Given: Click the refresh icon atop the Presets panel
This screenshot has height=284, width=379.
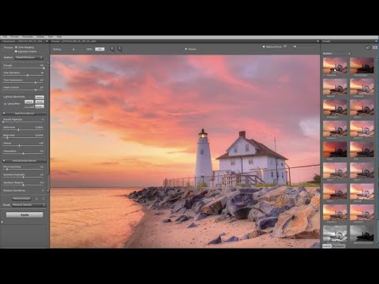Looking at the screenshot, I should 368,47.
